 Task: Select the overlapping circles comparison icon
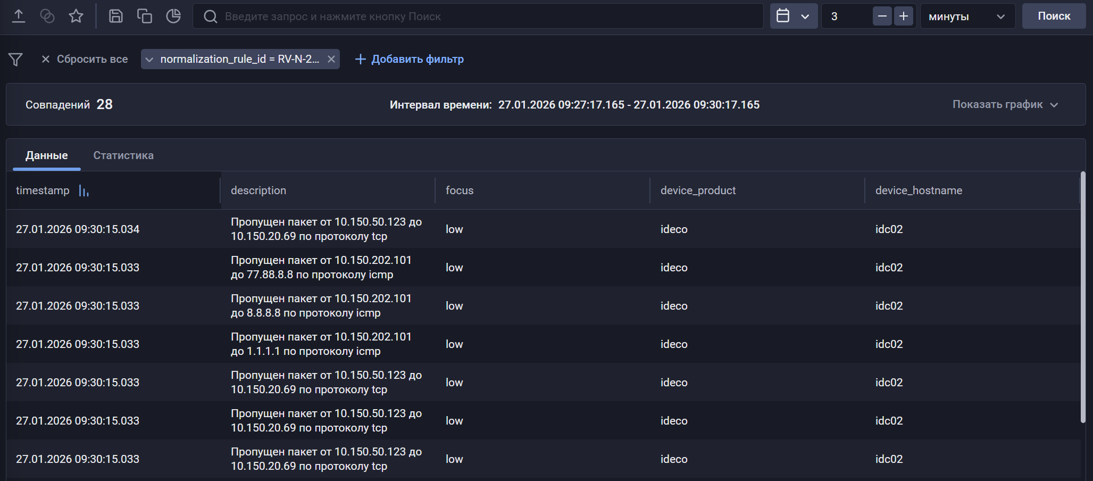click(x=48, y=16)
